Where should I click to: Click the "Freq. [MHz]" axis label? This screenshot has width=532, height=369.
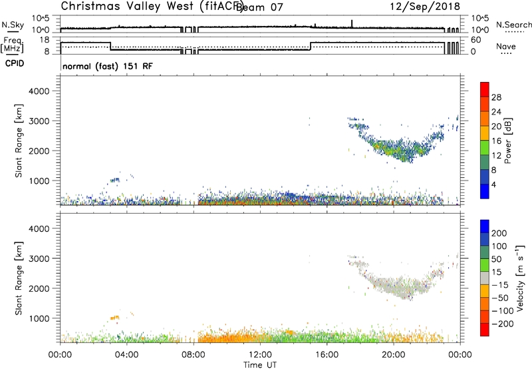(x=12, y=45)
